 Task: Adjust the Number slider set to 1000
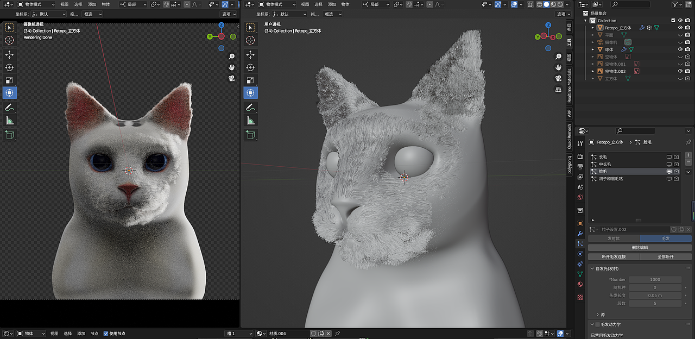tap(655, 279)
